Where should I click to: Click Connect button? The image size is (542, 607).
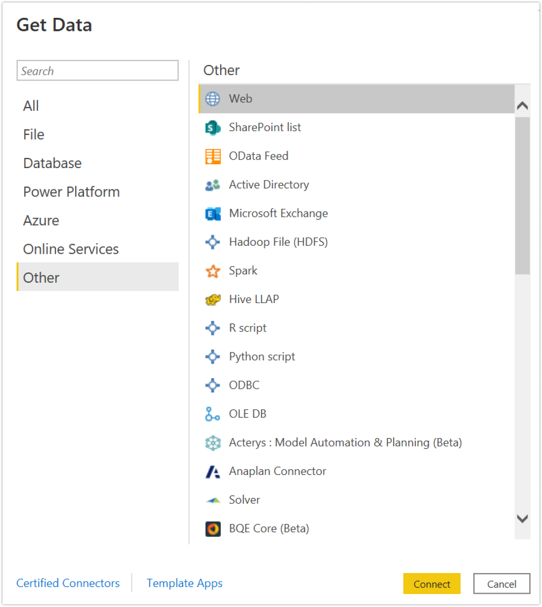pos(432,584)
